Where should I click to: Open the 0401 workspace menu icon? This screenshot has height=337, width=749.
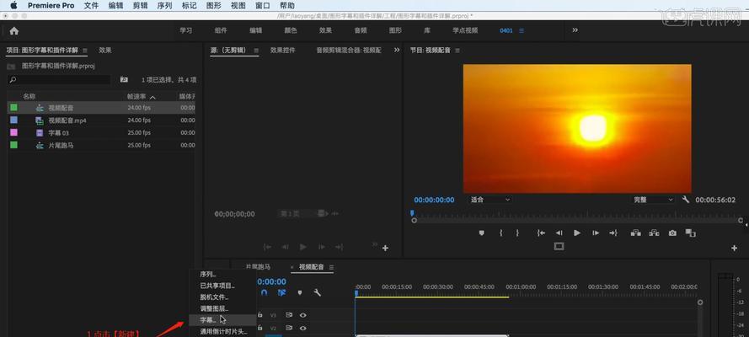[x=522, y=30]
